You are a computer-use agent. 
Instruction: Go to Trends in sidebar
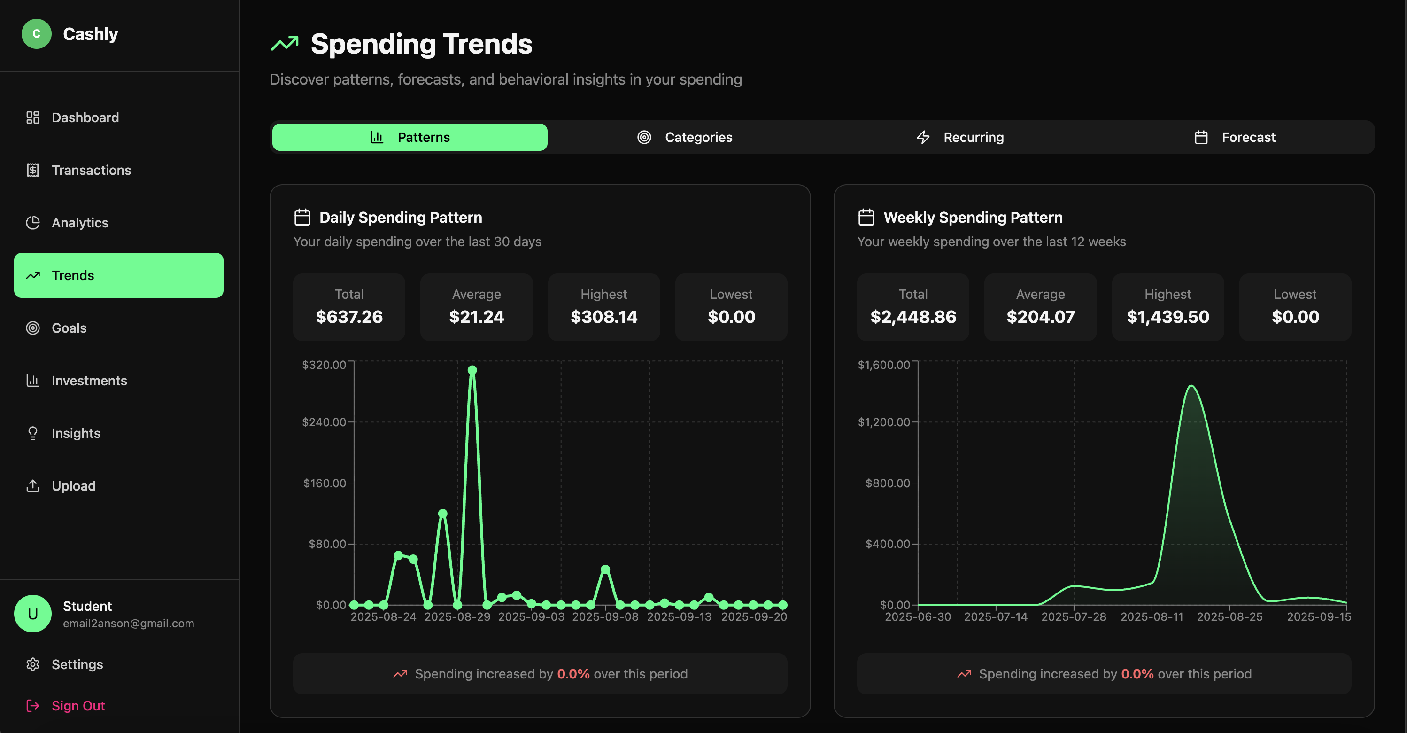[x=118, y=275]
